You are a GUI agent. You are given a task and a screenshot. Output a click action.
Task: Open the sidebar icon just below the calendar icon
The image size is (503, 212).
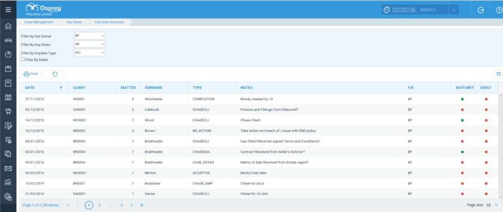pos(8,83)
